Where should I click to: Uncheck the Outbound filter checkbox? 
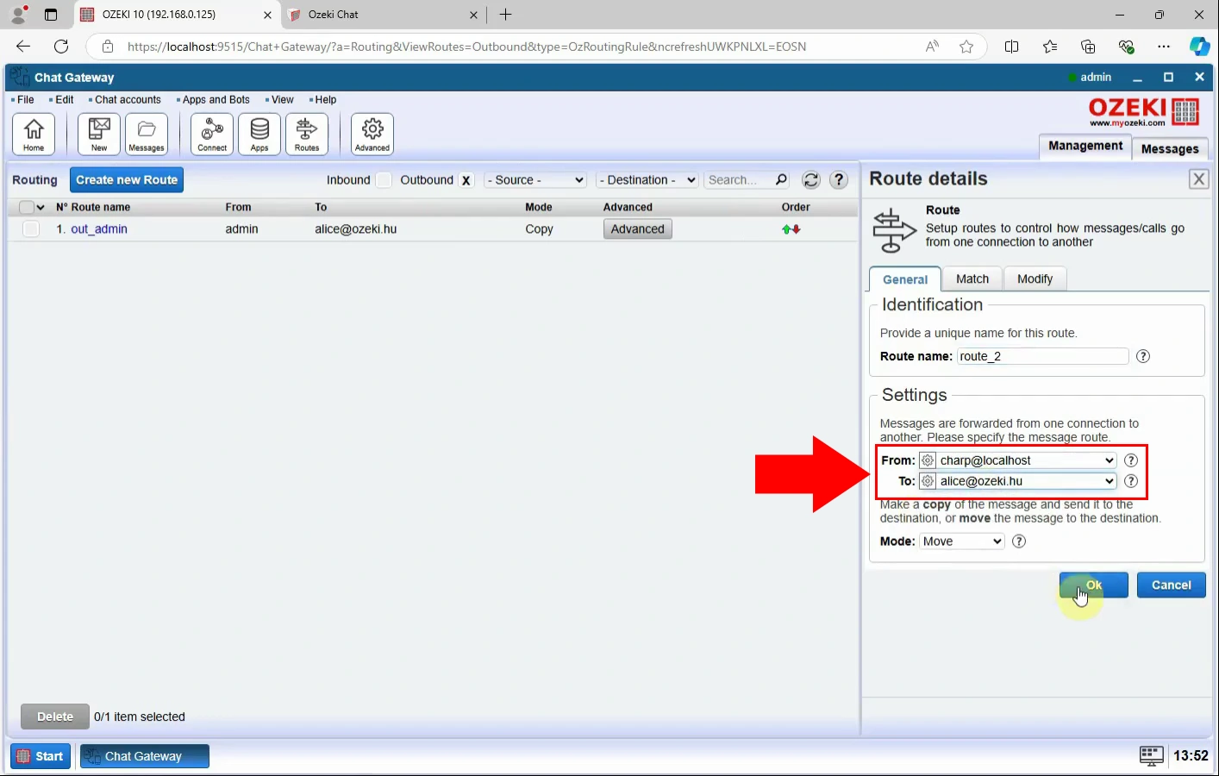click(466, 180)
